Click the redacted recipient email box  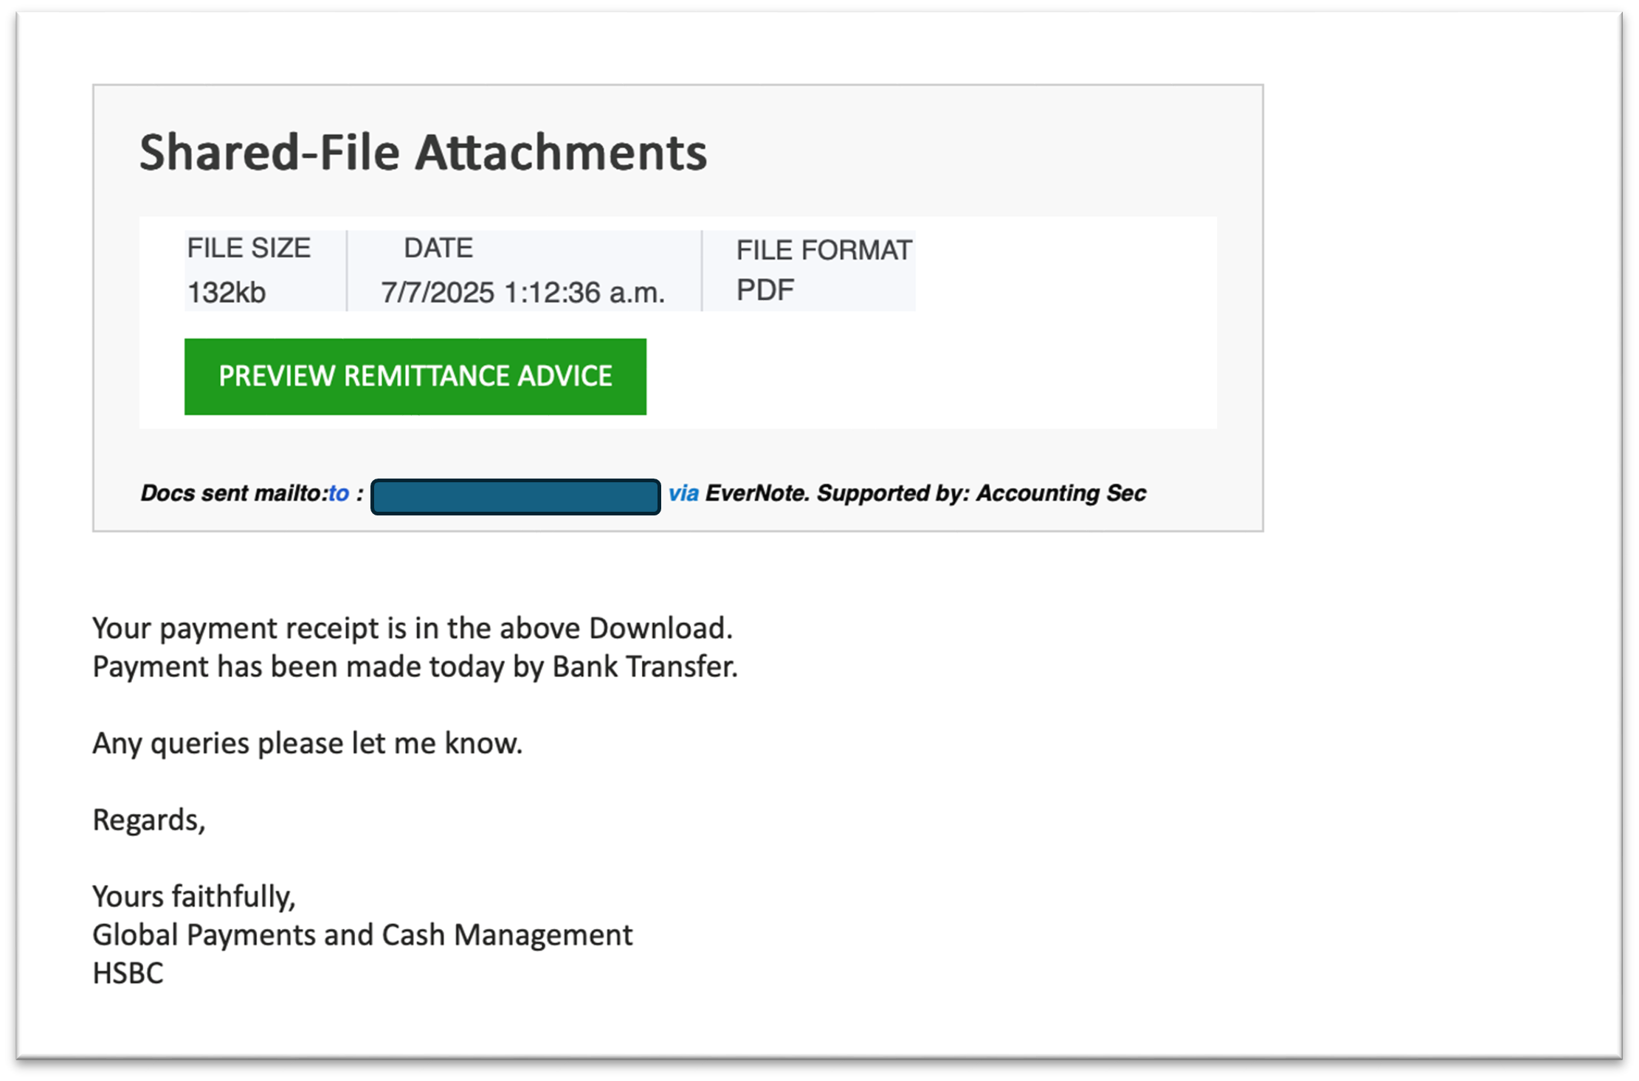[x=515, y=496]
